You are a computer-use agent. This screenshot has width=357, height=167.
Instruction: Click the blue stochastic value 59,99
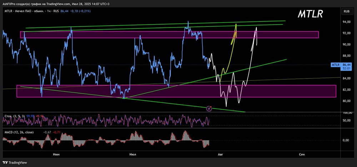pyautogui.click(x=30, y=116)
